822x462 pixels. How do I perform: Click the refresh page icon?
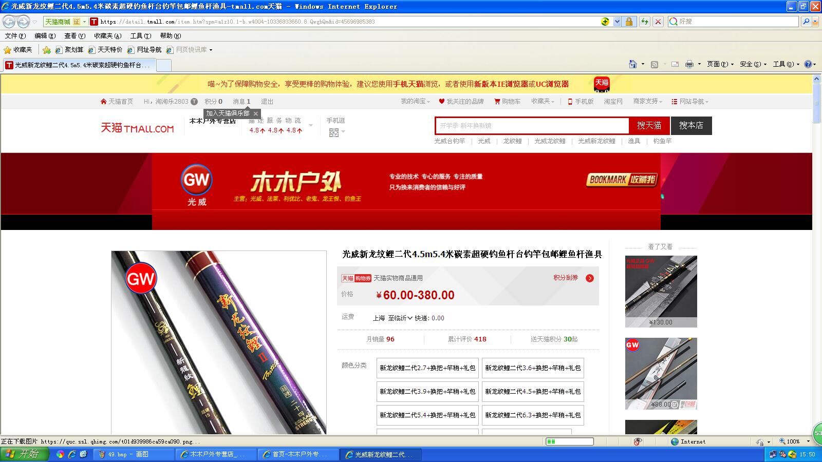tap(644, 22)
